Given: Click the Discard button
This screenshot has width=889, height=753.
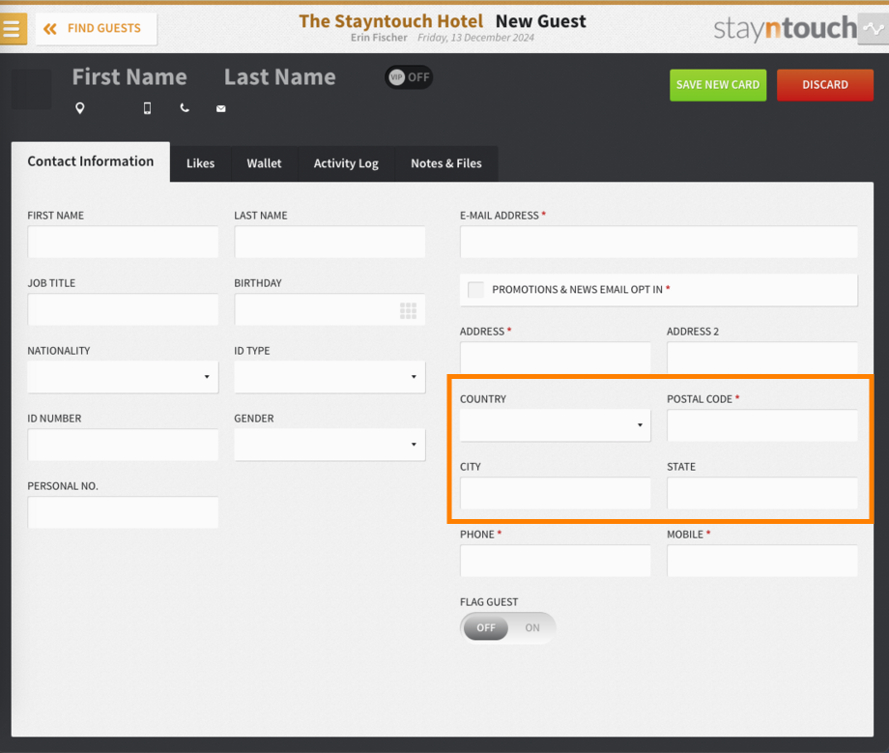Looking at the screenshot, I should pos(825,85).
